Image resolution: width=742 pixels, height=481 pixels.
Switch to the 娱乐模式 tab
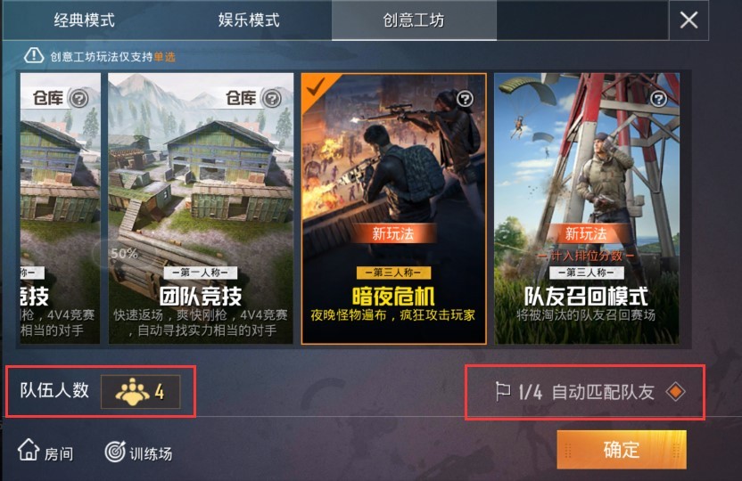pos(249,20)
